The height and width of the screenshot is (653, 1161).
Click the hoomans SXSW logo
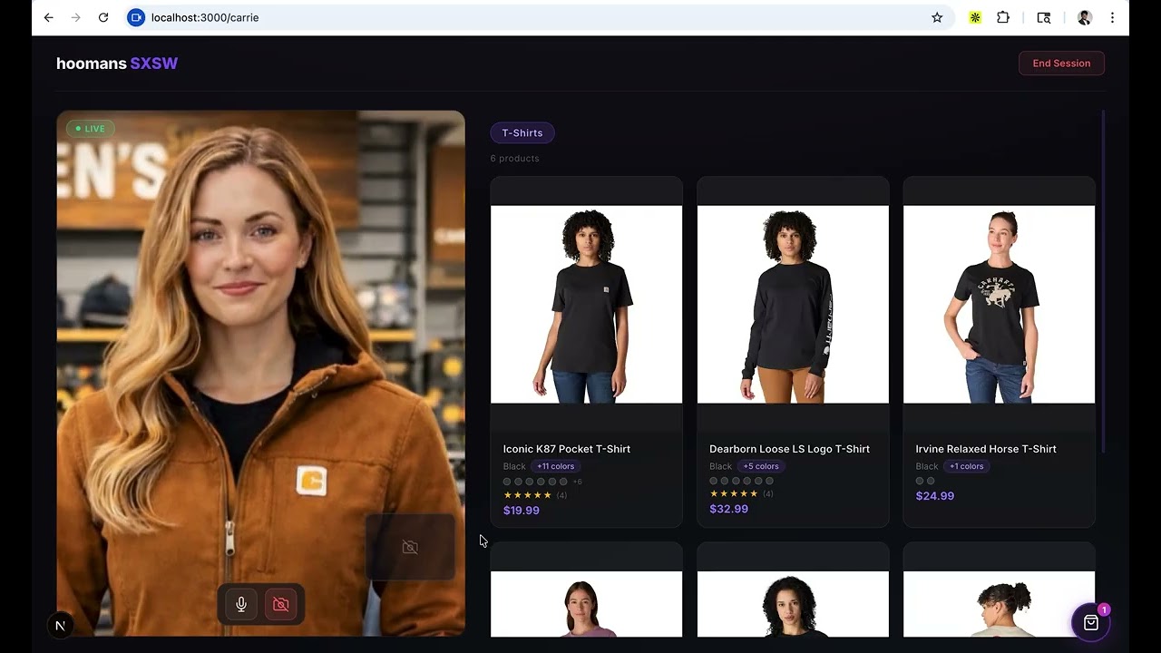pos(117,63)
